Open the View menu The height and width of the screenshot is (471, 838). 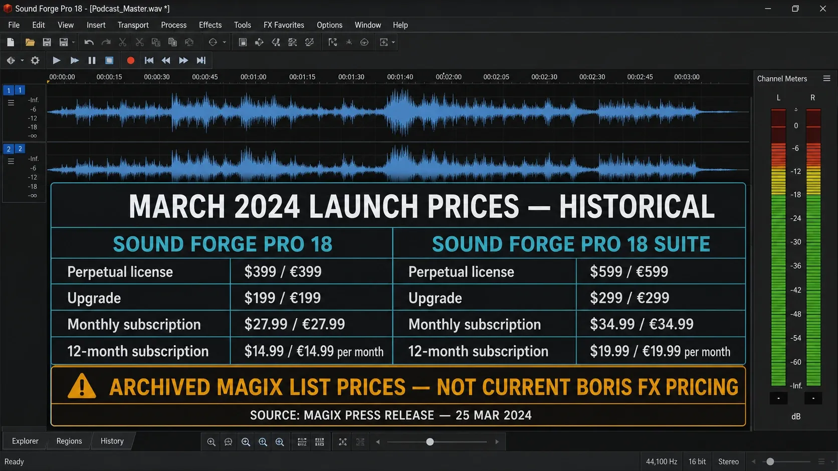tap(66, 25)
